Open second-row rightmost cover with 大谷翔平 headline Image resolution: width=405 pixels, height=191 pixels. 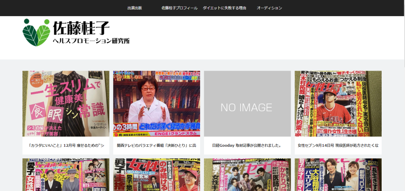tap(338, 175)
